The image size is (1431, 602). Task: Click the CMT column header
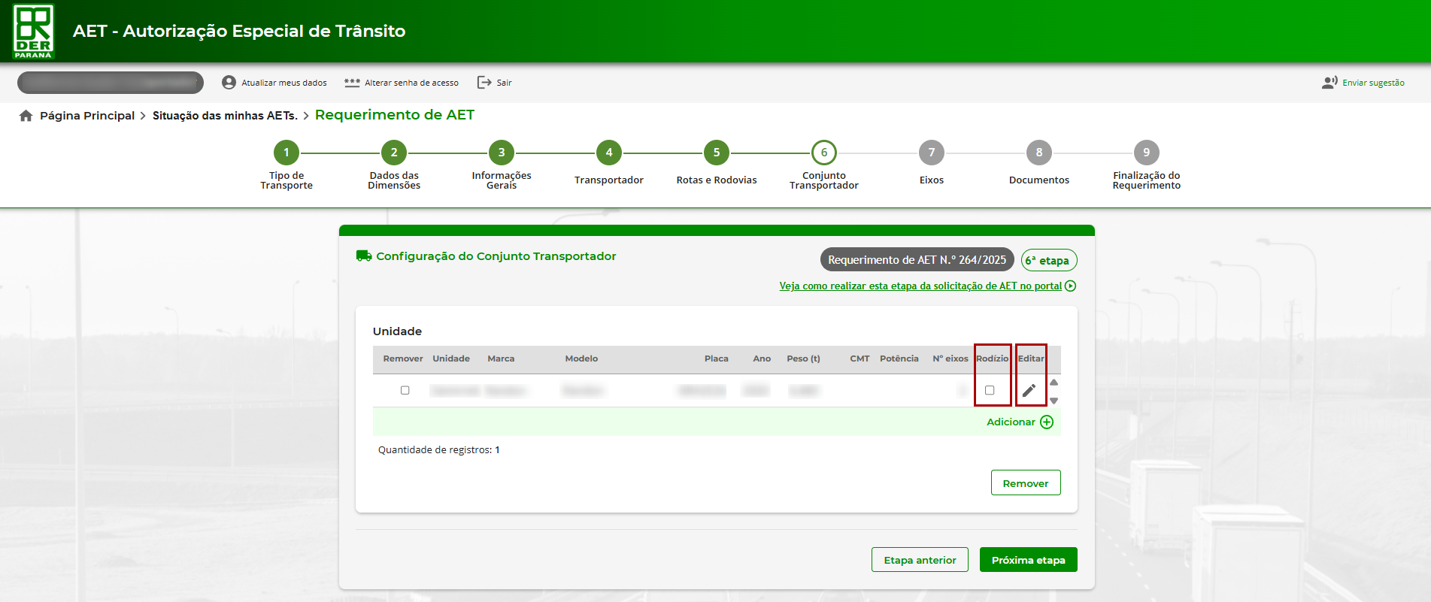(860, 359)
